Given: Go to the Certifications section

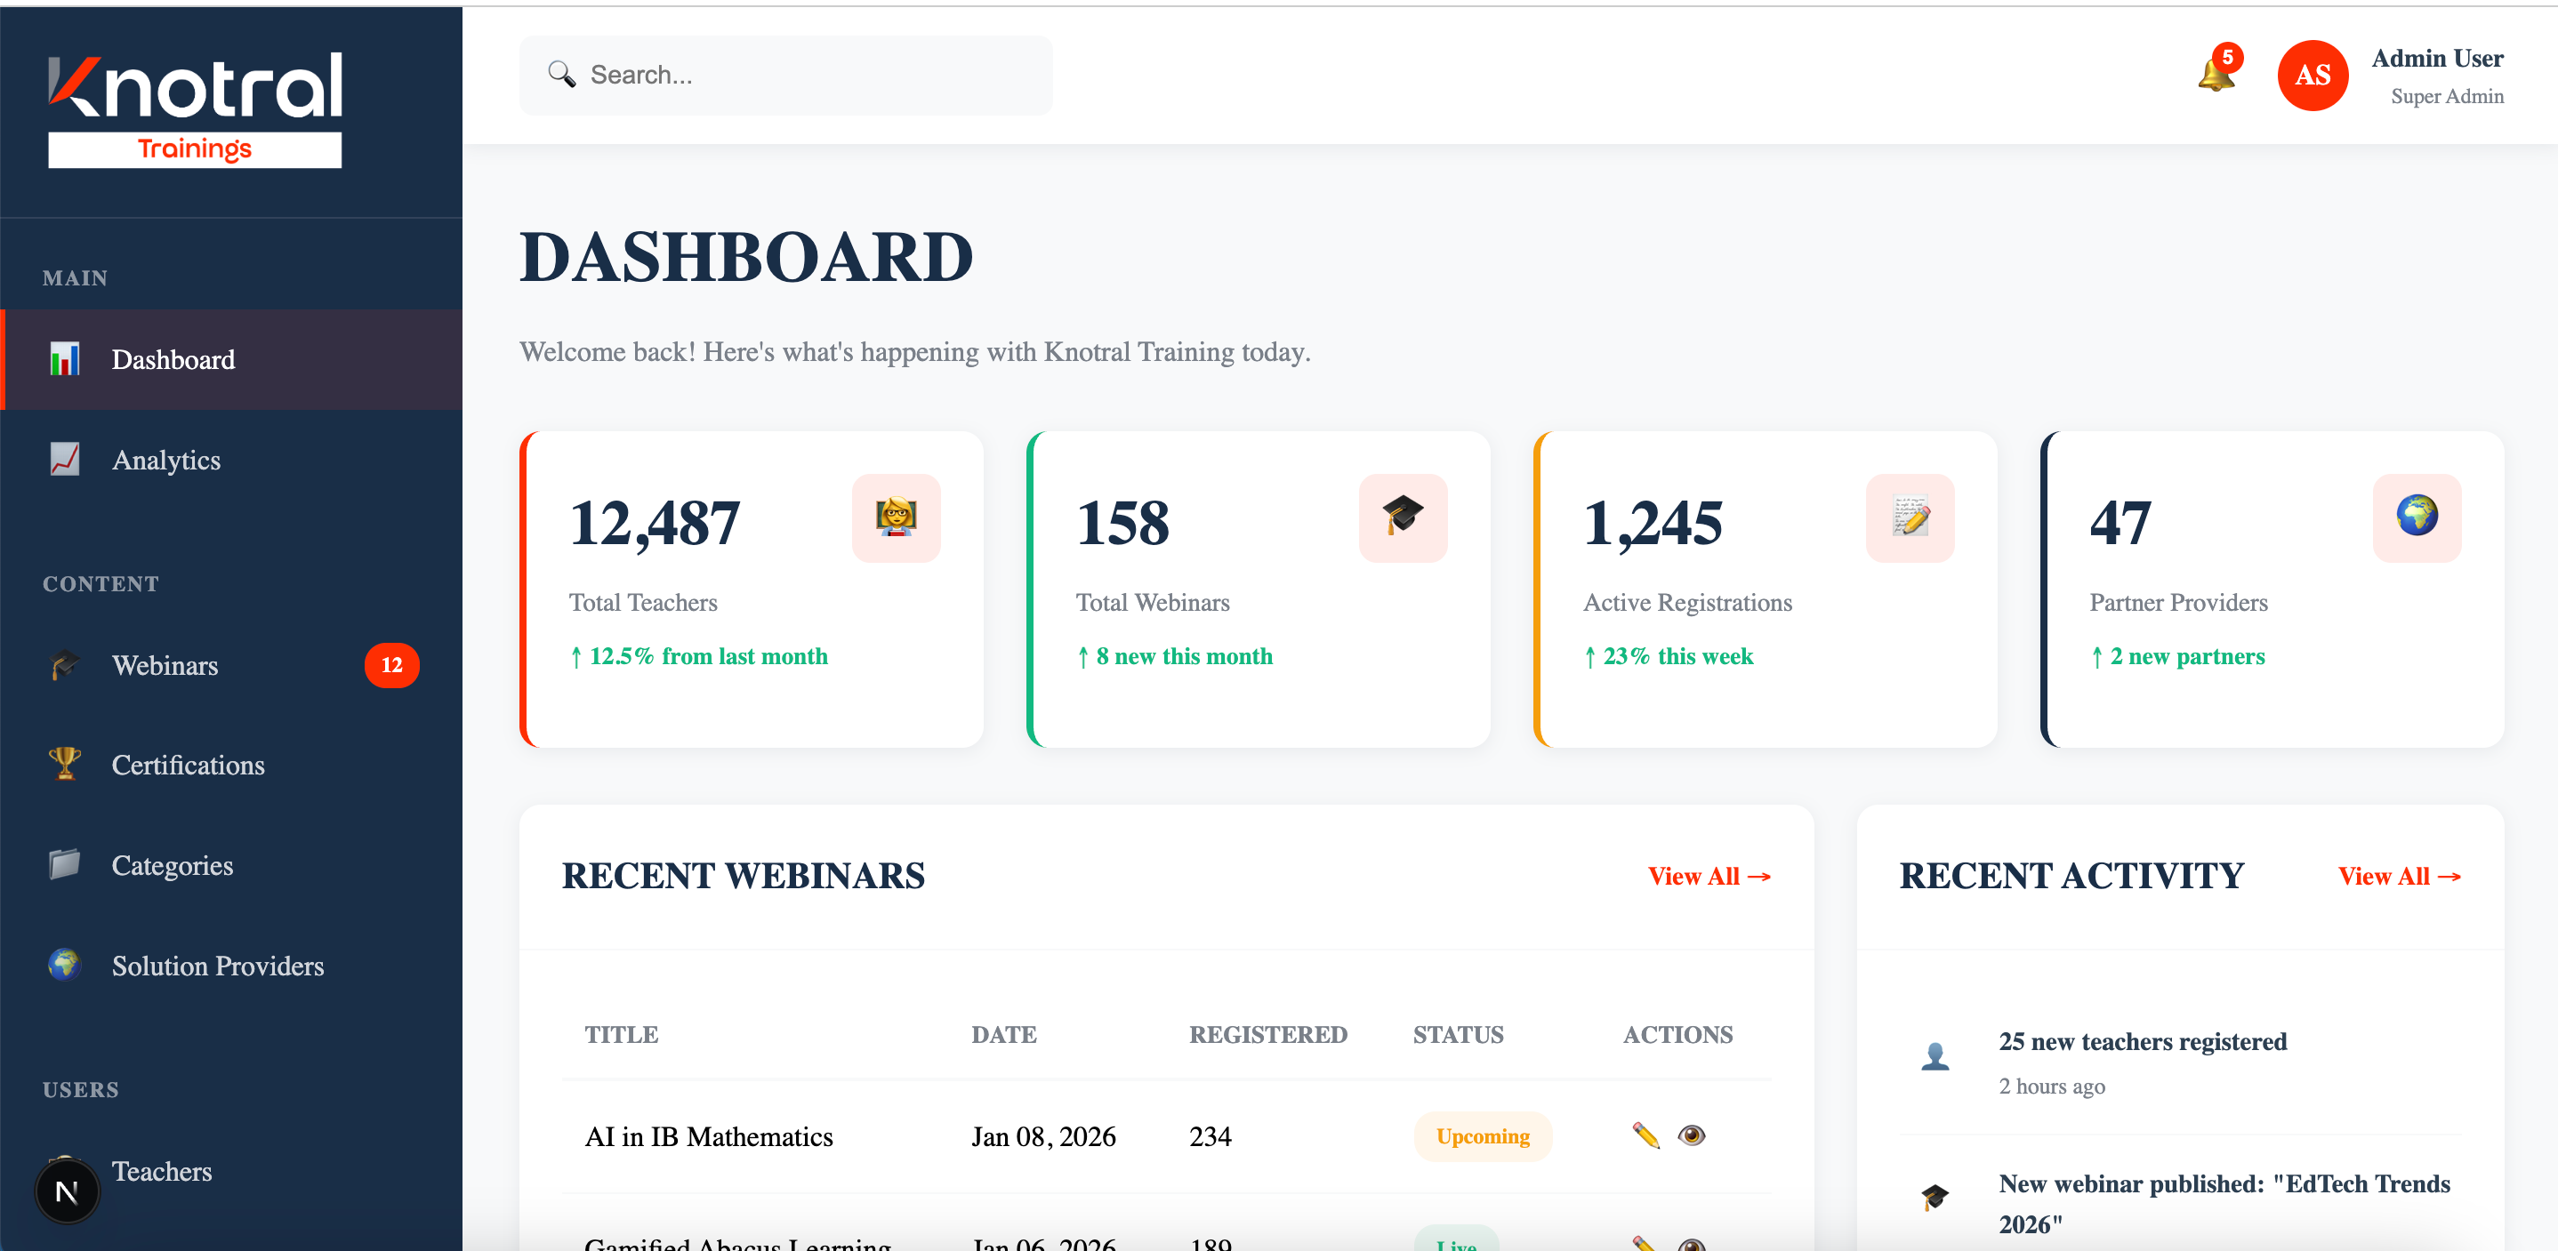Looking at the screenshot, I should 188,765.
